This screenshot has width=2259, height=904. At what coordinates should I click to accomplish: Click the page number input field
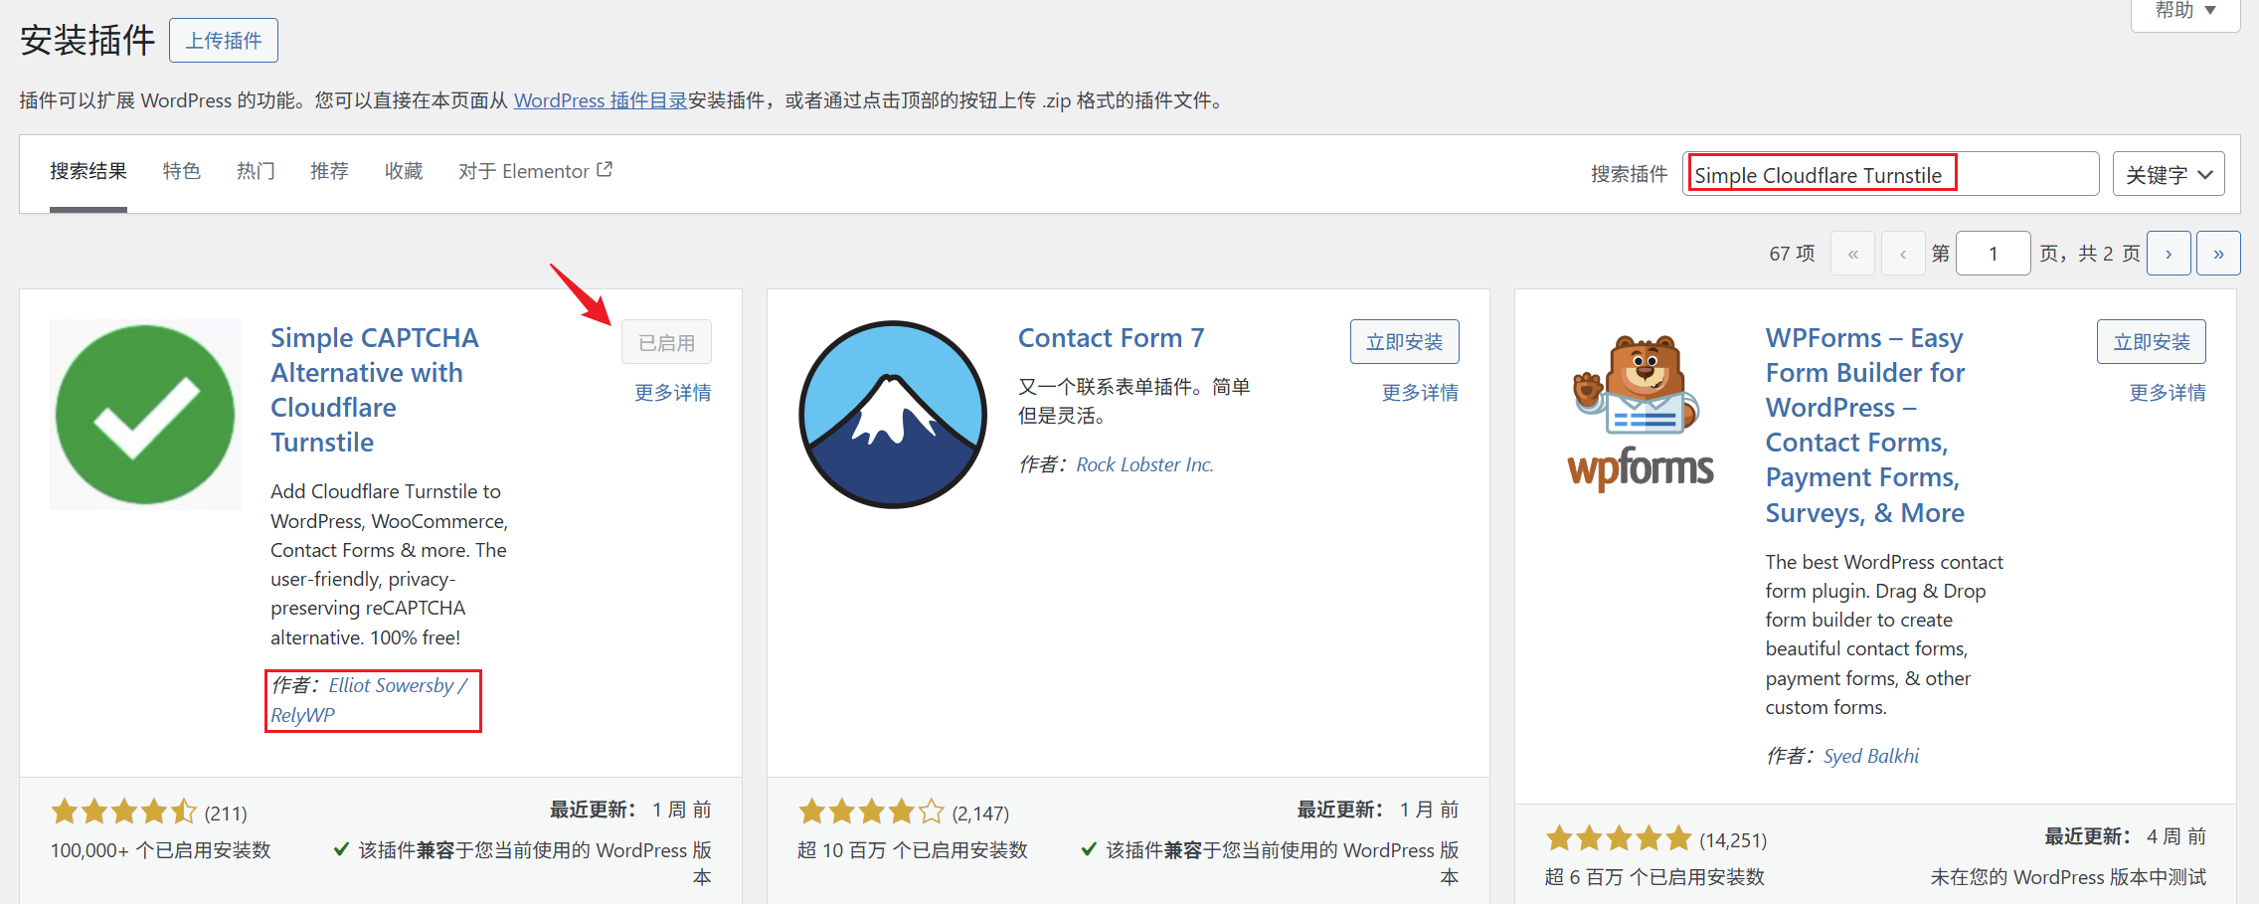point(1993,253)
